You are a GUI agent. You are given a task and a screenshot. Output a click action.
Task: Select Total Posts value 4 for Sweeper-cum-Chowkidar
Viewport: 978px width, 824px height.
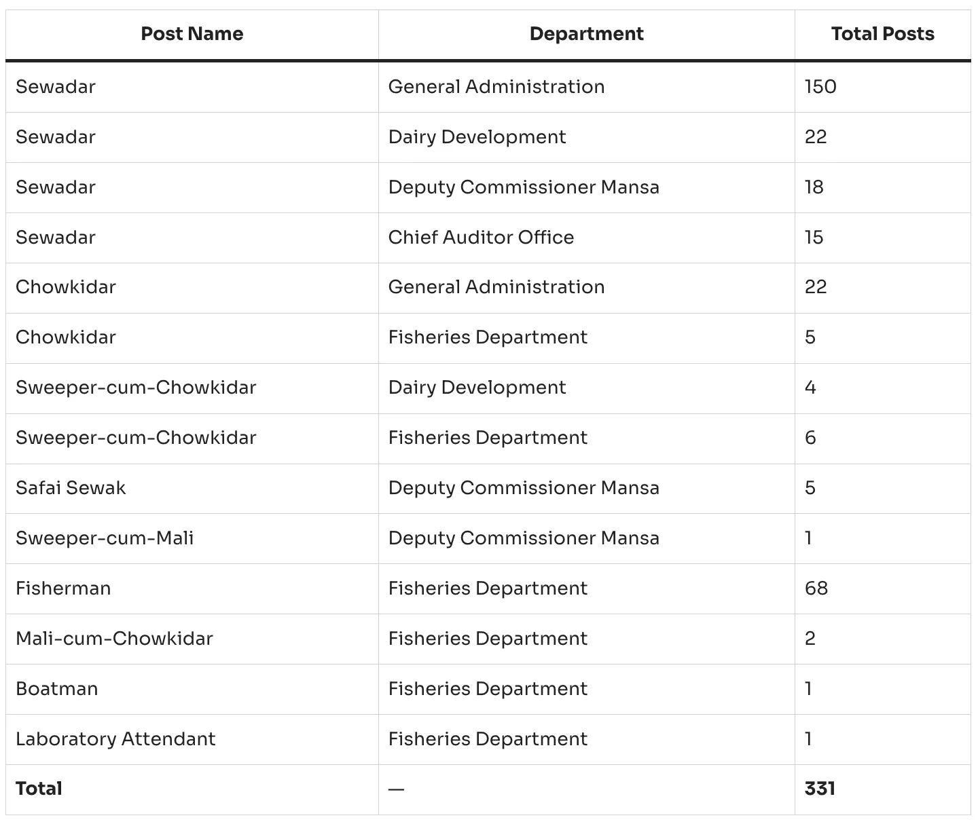810,388
